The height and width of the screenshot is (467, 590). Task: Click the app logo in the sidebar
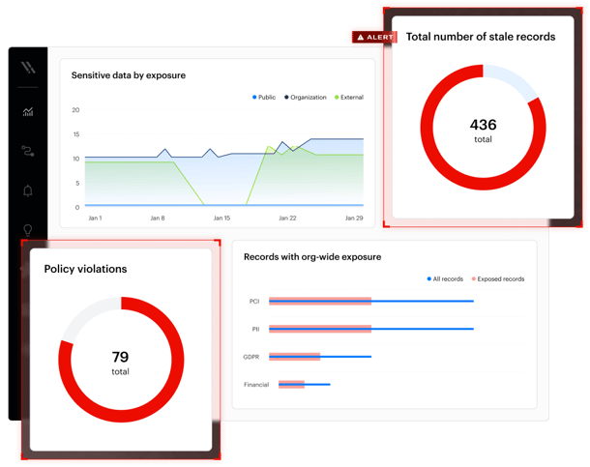click(28, 68)
